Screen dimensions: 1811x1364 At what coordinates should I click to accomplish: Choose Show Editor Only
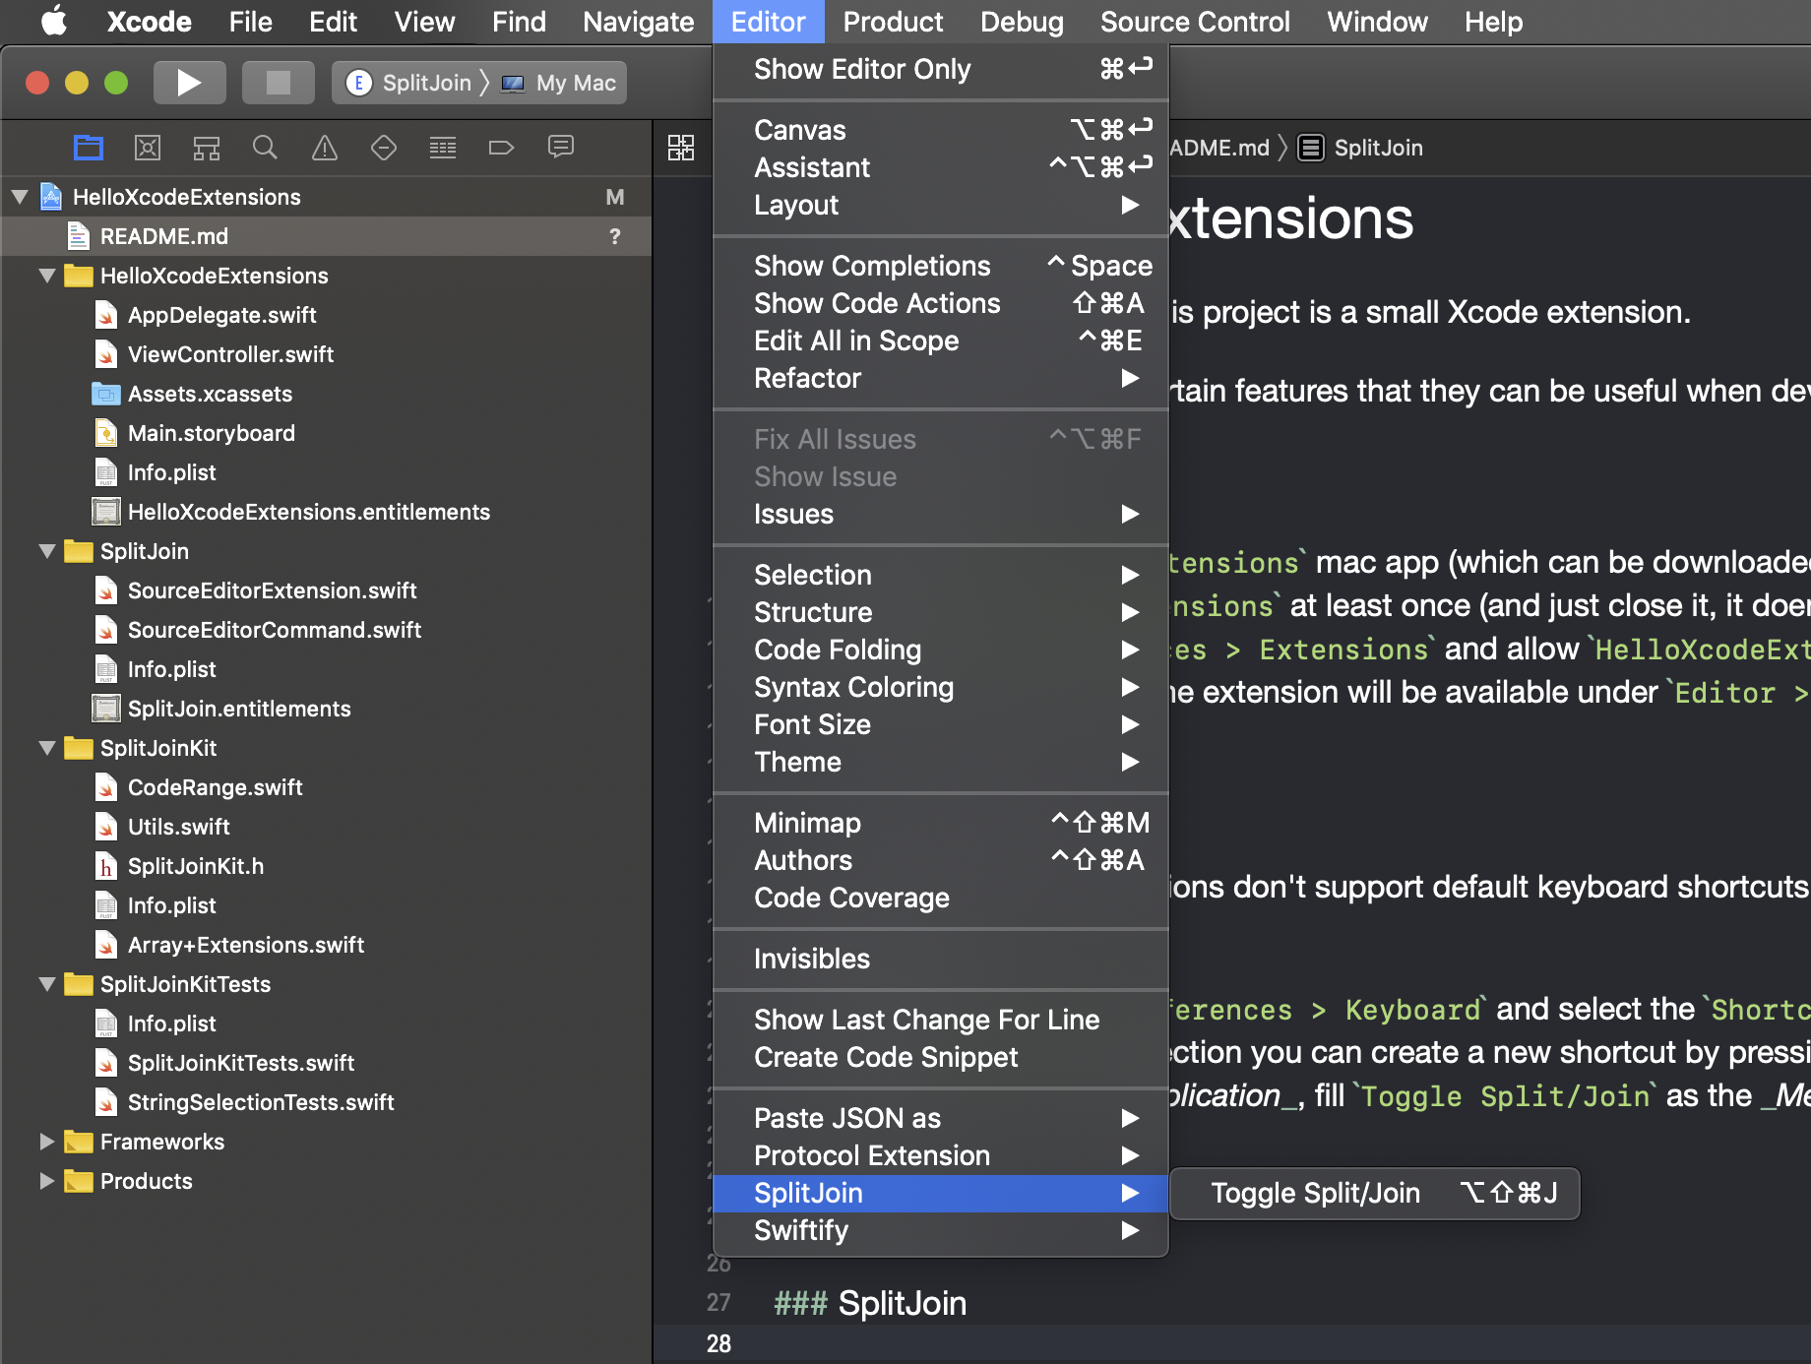point(940,69)
